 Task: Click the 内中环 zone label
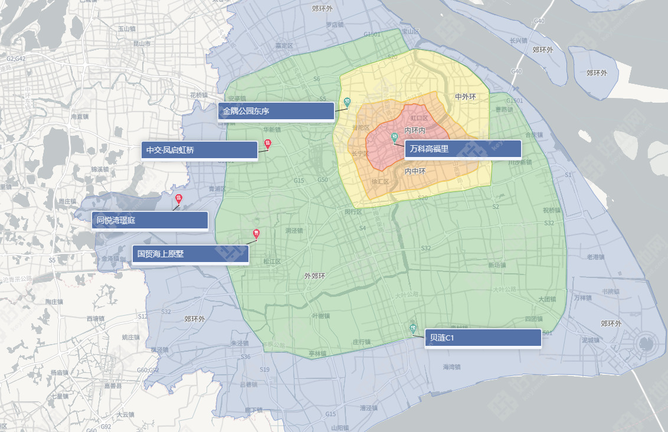coord(415,171)
